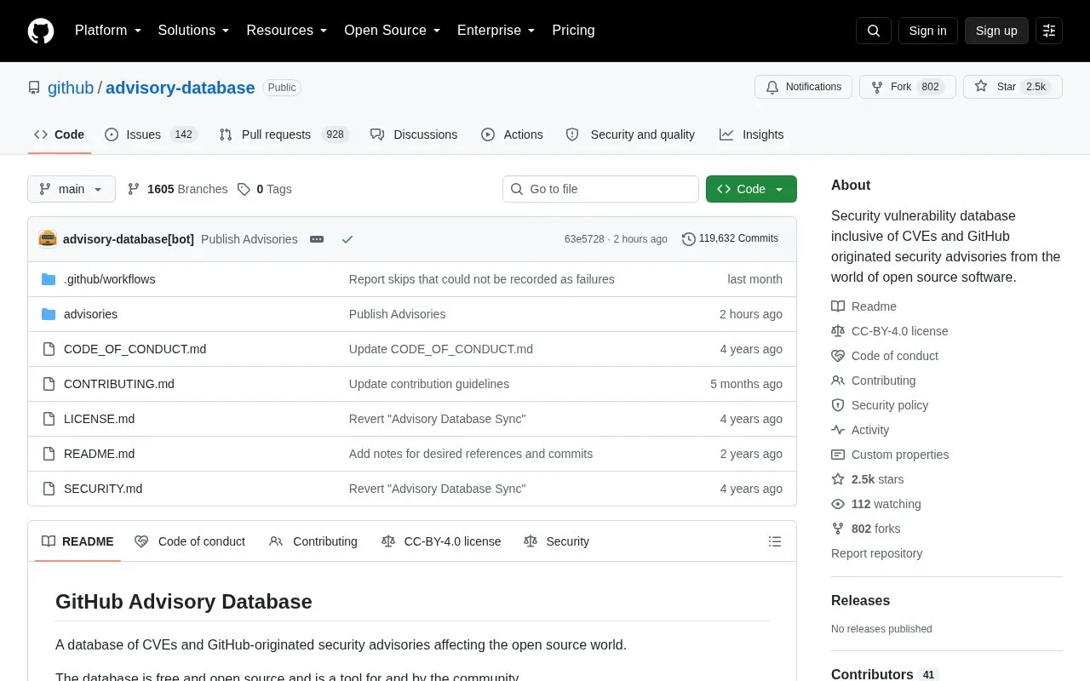Open the Notifications button
This screenshot has width=1090, height=681.
803,87
